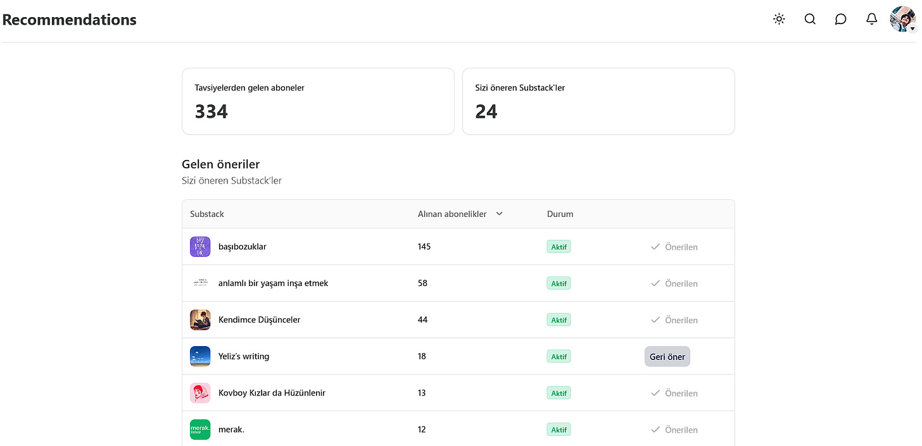The height and width of the screenshot is (446, 922).
Task: Click the Alınan abonelikler column header text
Action: point(452,214)
